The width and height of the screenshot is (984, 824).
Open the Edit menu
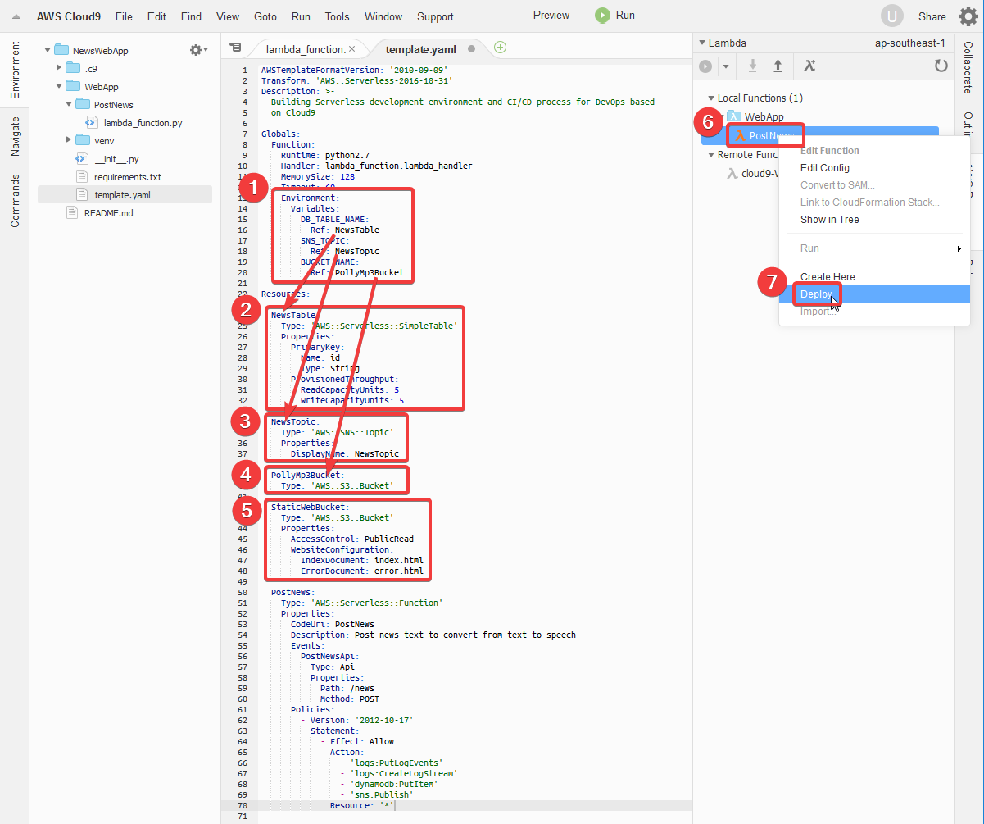[156, 16]
